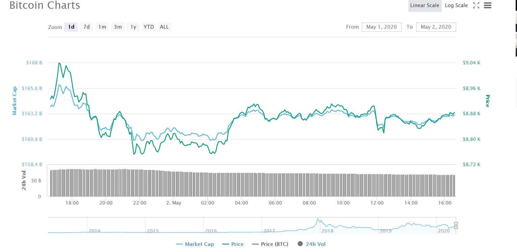Select the 1d zoom range
The image size is (517, 252).
click(x=71, y=27)
